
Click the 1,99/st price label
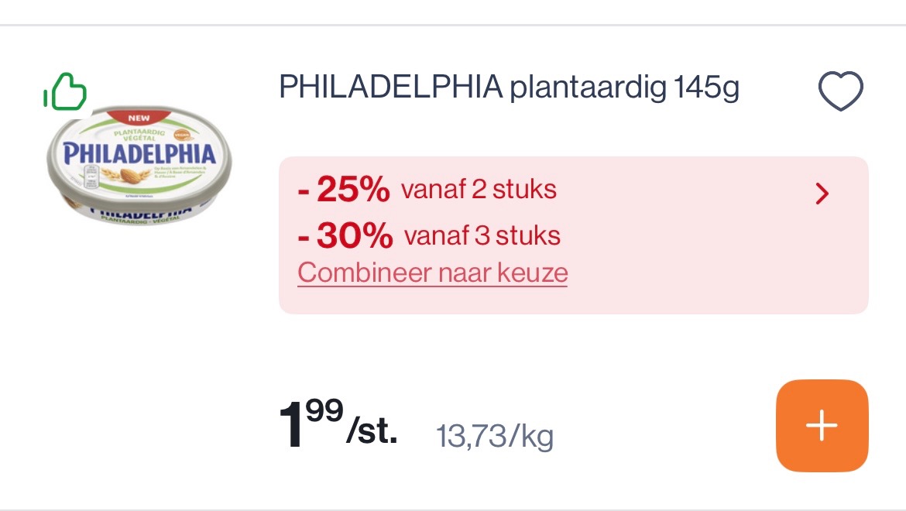337,426
